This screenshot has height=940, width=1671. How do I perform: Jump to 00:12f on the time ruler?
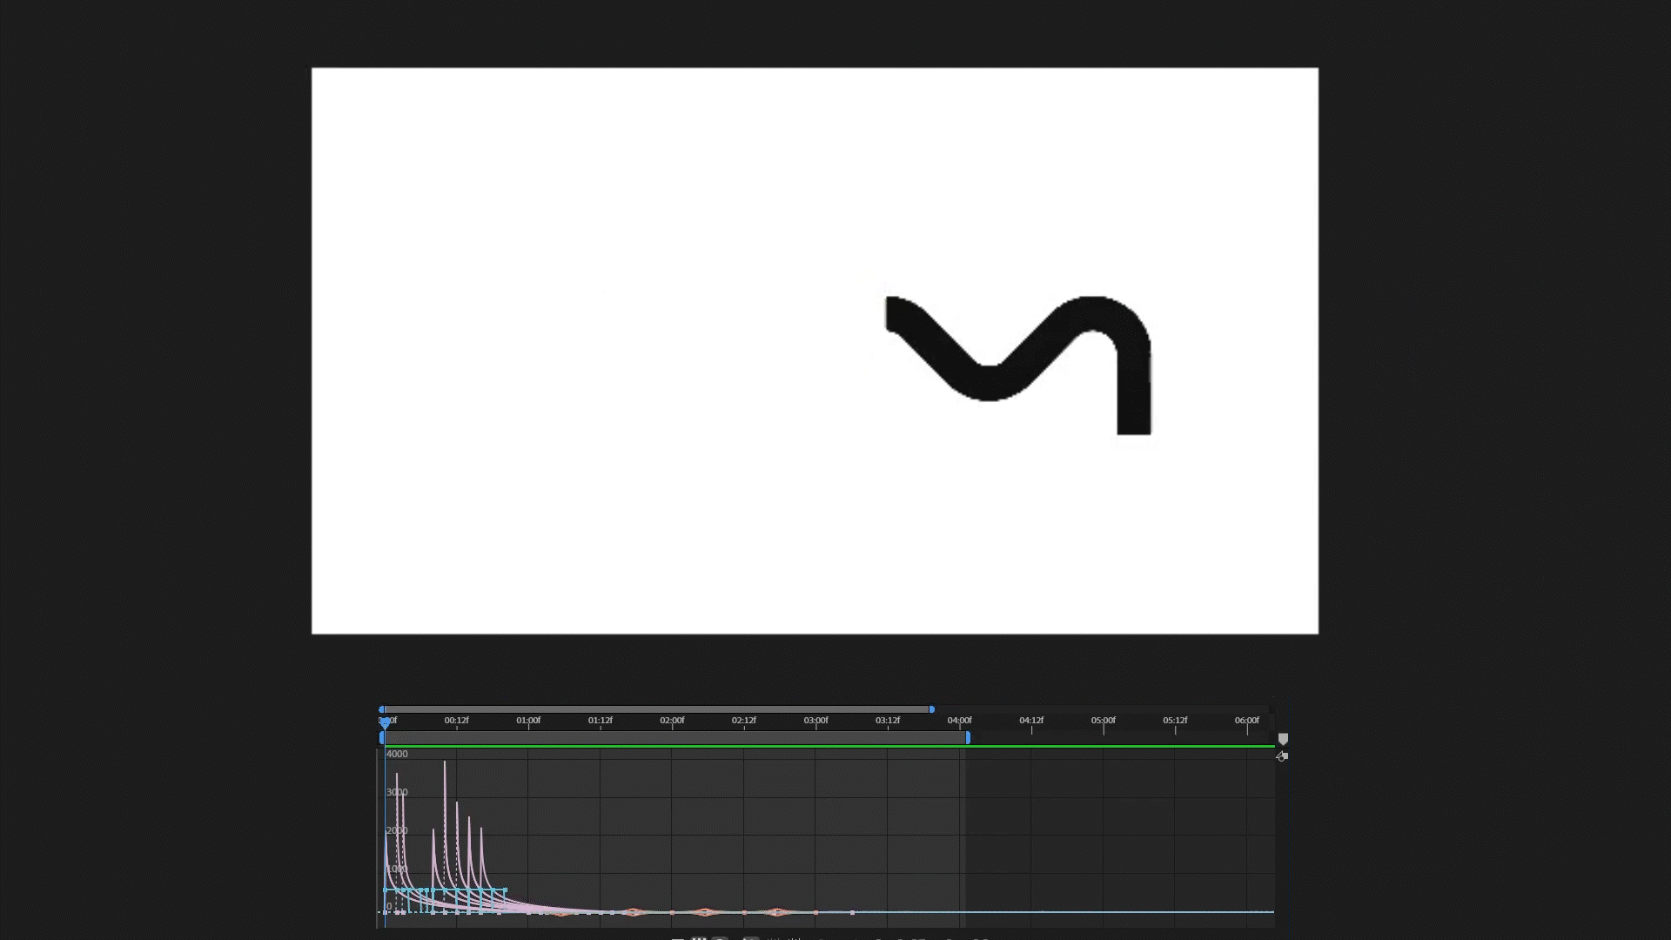tap(456, 721)
